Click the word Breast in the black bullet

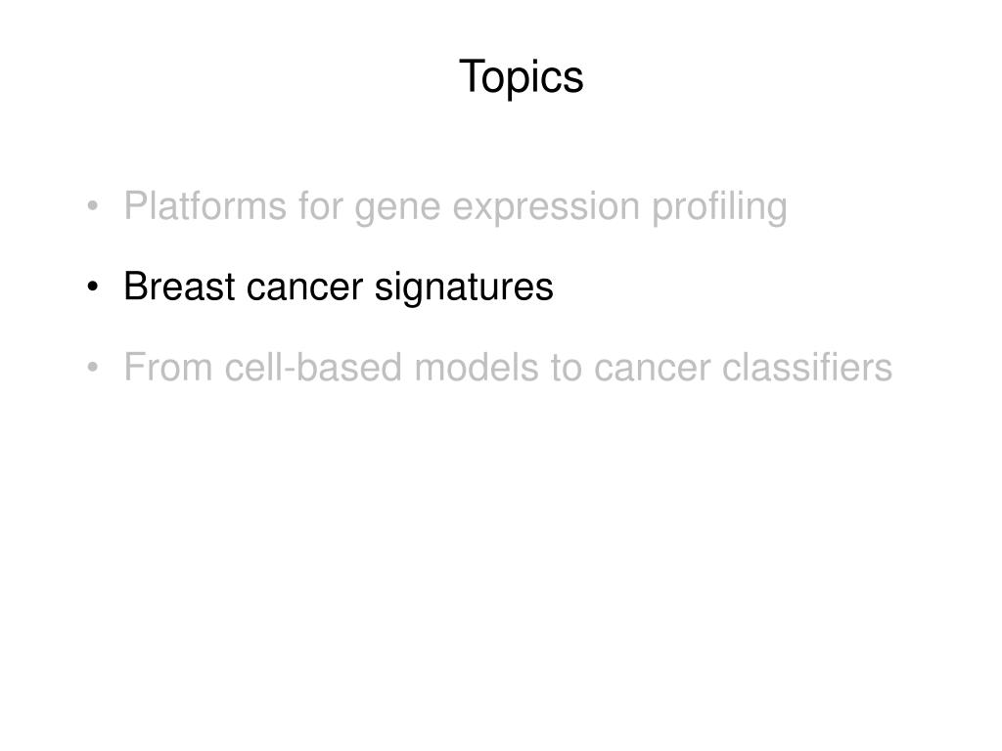pos(180,287)
